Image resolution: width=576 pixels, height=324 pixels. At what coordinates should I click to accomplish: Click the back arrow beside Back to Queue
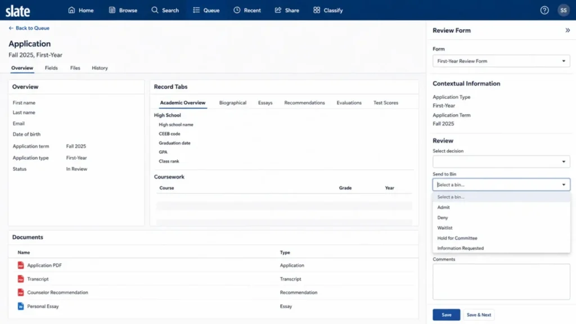pyautogui.click(x=11, y=28)
